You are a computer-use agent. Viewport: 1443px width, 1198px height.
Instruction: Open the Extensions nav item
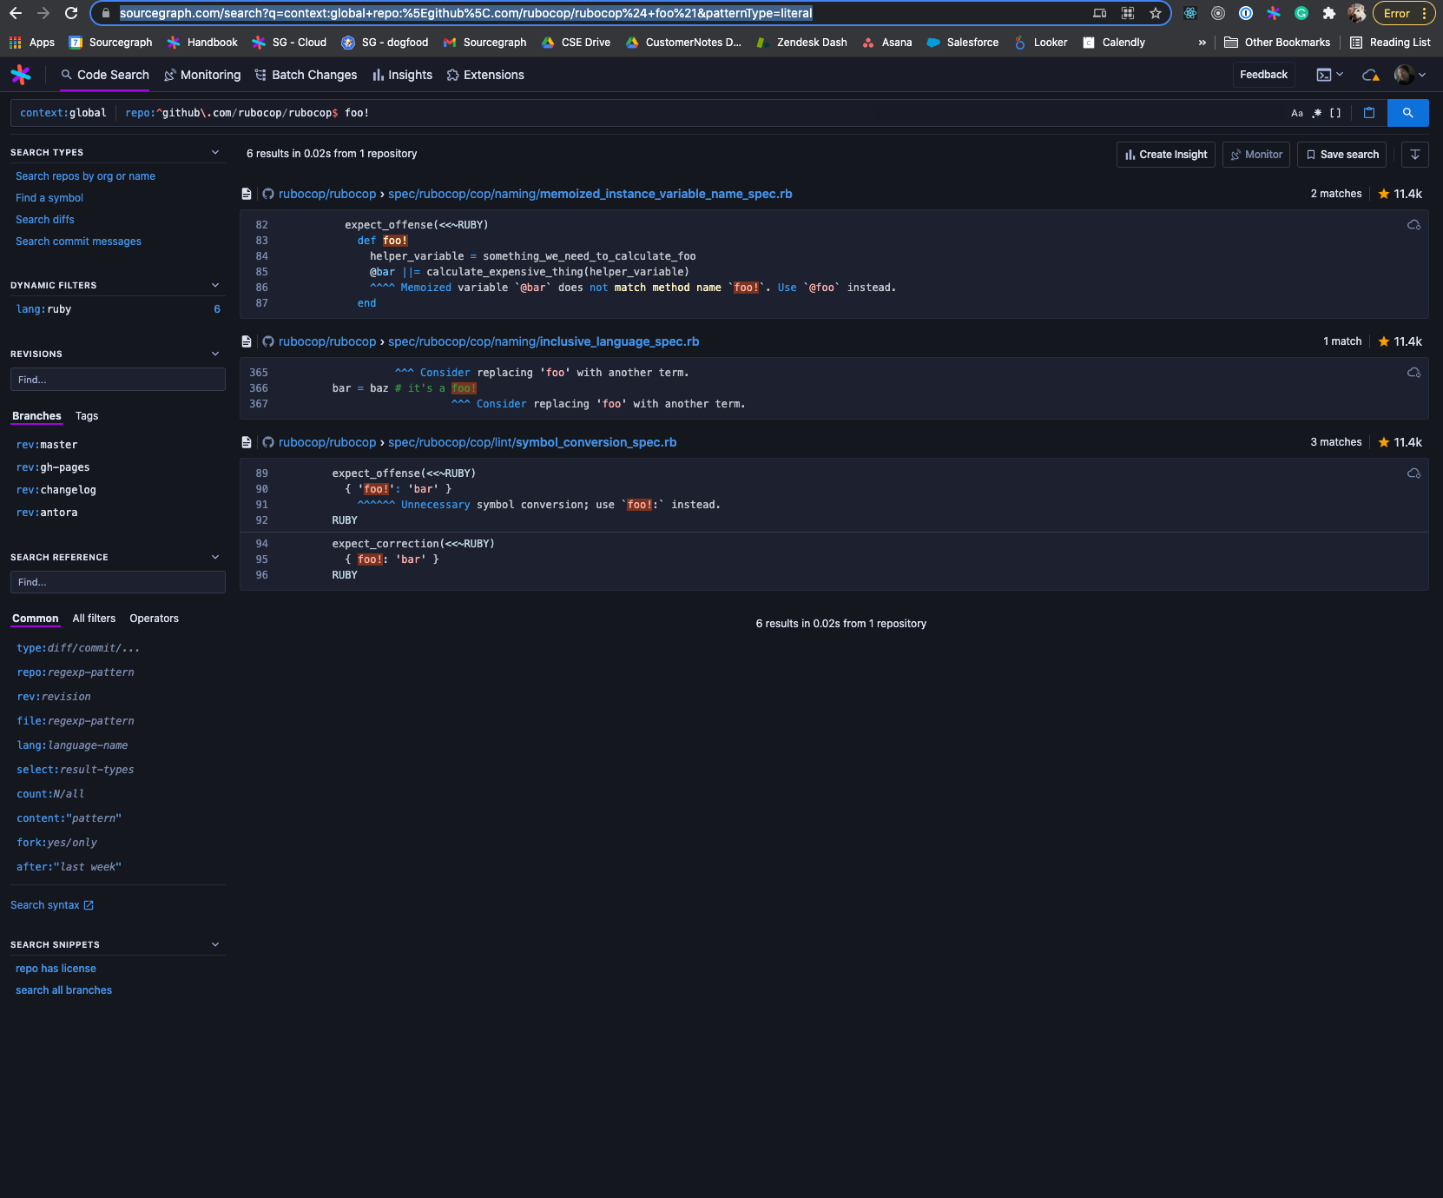coord(485,75)
